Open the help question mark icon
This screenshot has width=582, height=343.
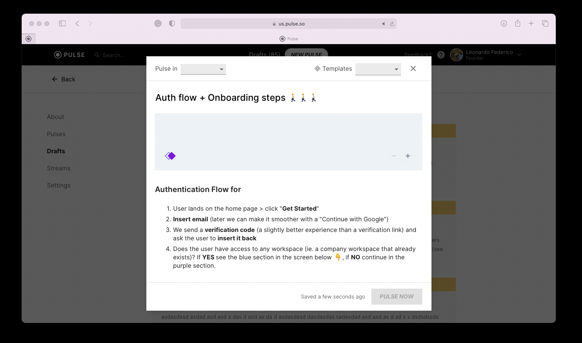coord(441,55)
